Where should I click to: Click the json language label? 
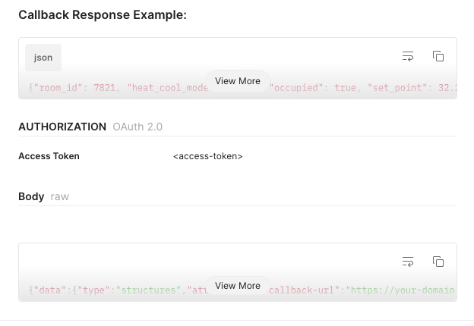pyautogui.click(x=43, y=58)
